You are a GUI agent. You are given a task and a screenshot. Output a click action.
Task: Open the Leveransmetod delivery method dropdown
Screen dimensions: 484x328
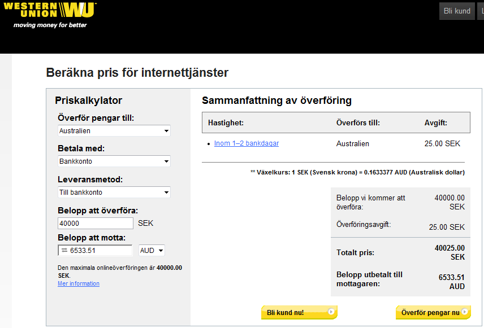coord(114,193)
